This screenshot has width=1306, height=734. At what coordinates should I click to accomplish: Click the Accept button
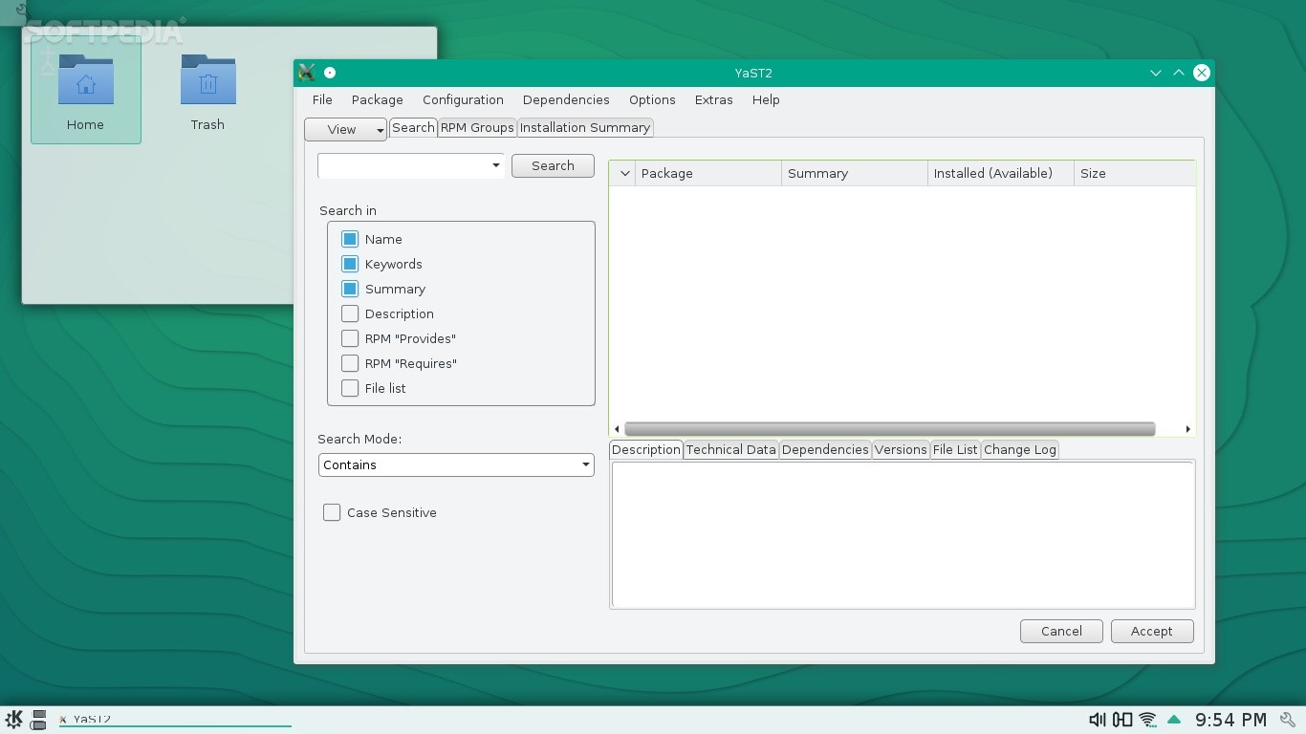(1151, 631)
